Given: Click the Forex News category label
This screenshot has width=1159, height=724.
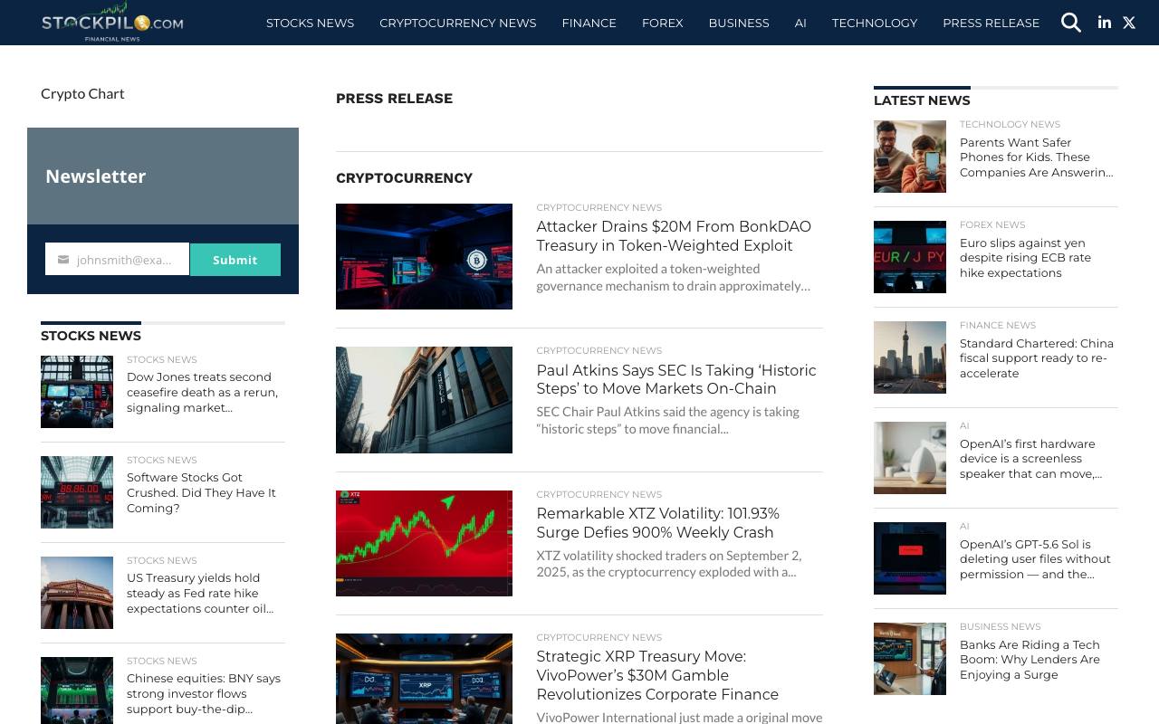Looking at the screenshot, I should click(992, 225).
